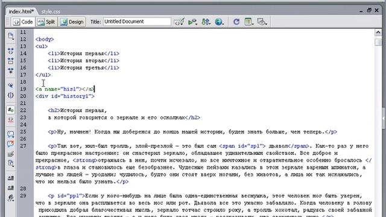Click the 'История первая' list item on line 14
386x217 pixels.
point(83,54)
